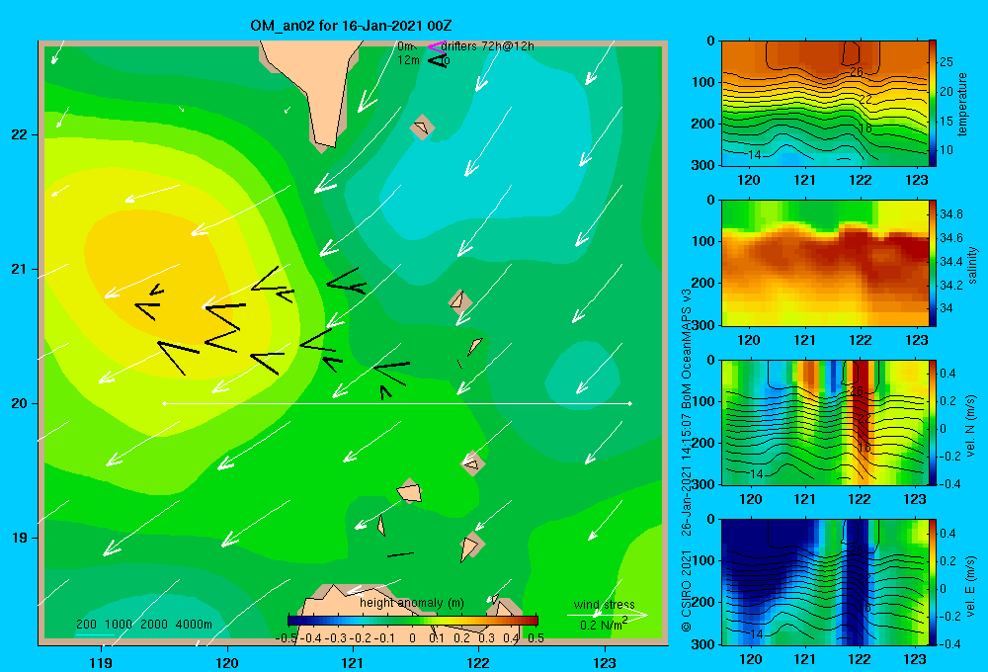Click the CSIRO 2021 BoM OceanMAPS credit text
Screen dimensions: 988x672
pos(687,461)
